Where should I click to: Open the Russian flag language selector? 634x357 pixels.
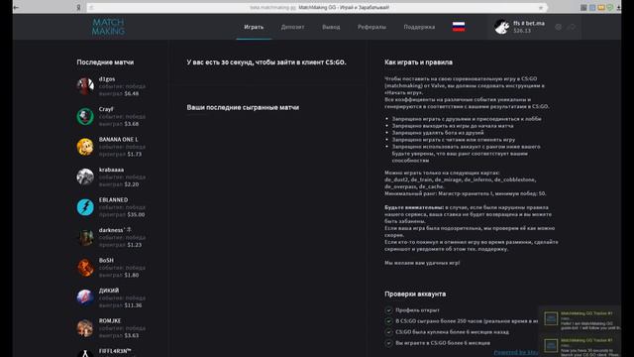tap(459, 27)
